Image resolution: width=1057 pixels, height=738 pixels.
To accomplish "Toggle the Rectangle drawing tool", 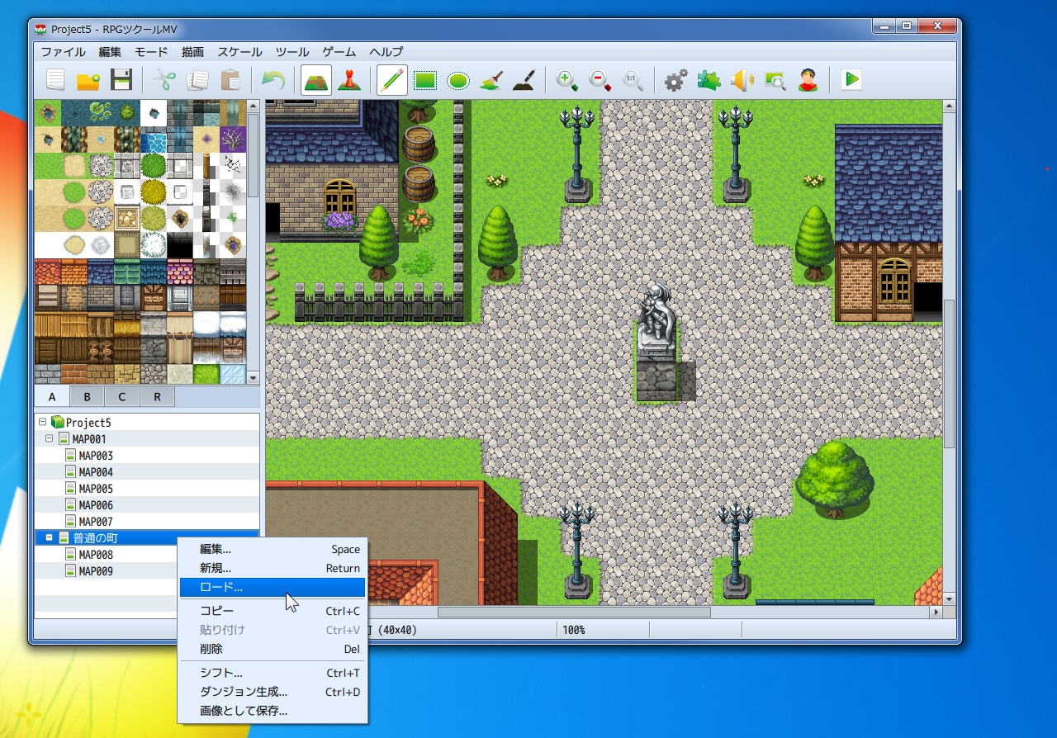I will (425, 80).
